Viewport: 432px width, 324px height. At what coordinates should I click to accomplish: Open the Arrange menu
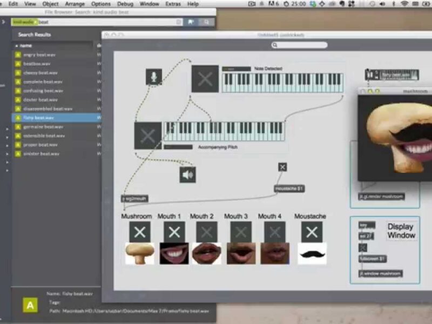(x=75, y=4)
